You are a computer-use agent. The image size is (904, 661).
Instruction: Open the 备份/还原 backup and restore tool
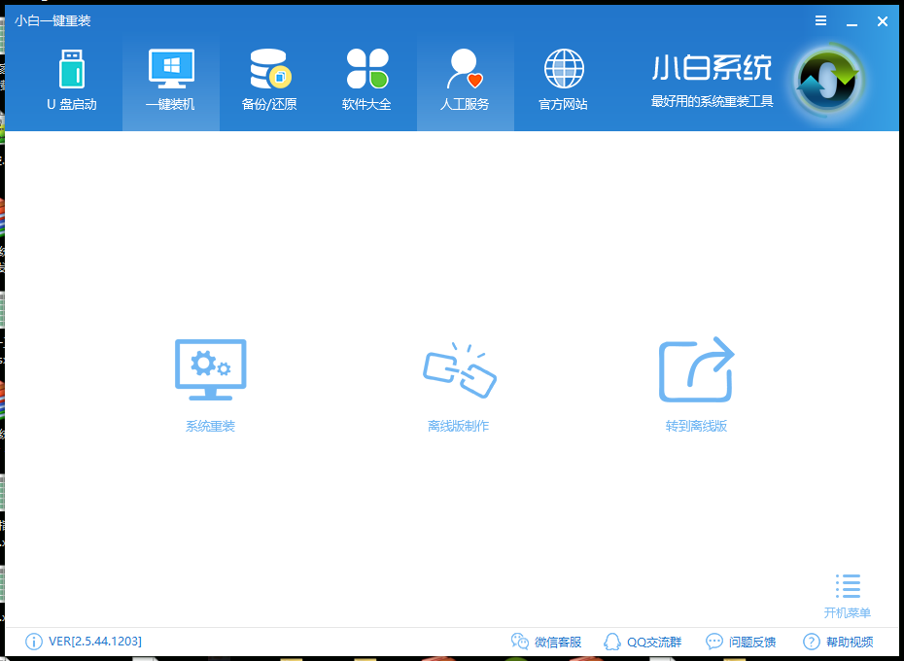(x=268, y=78)
